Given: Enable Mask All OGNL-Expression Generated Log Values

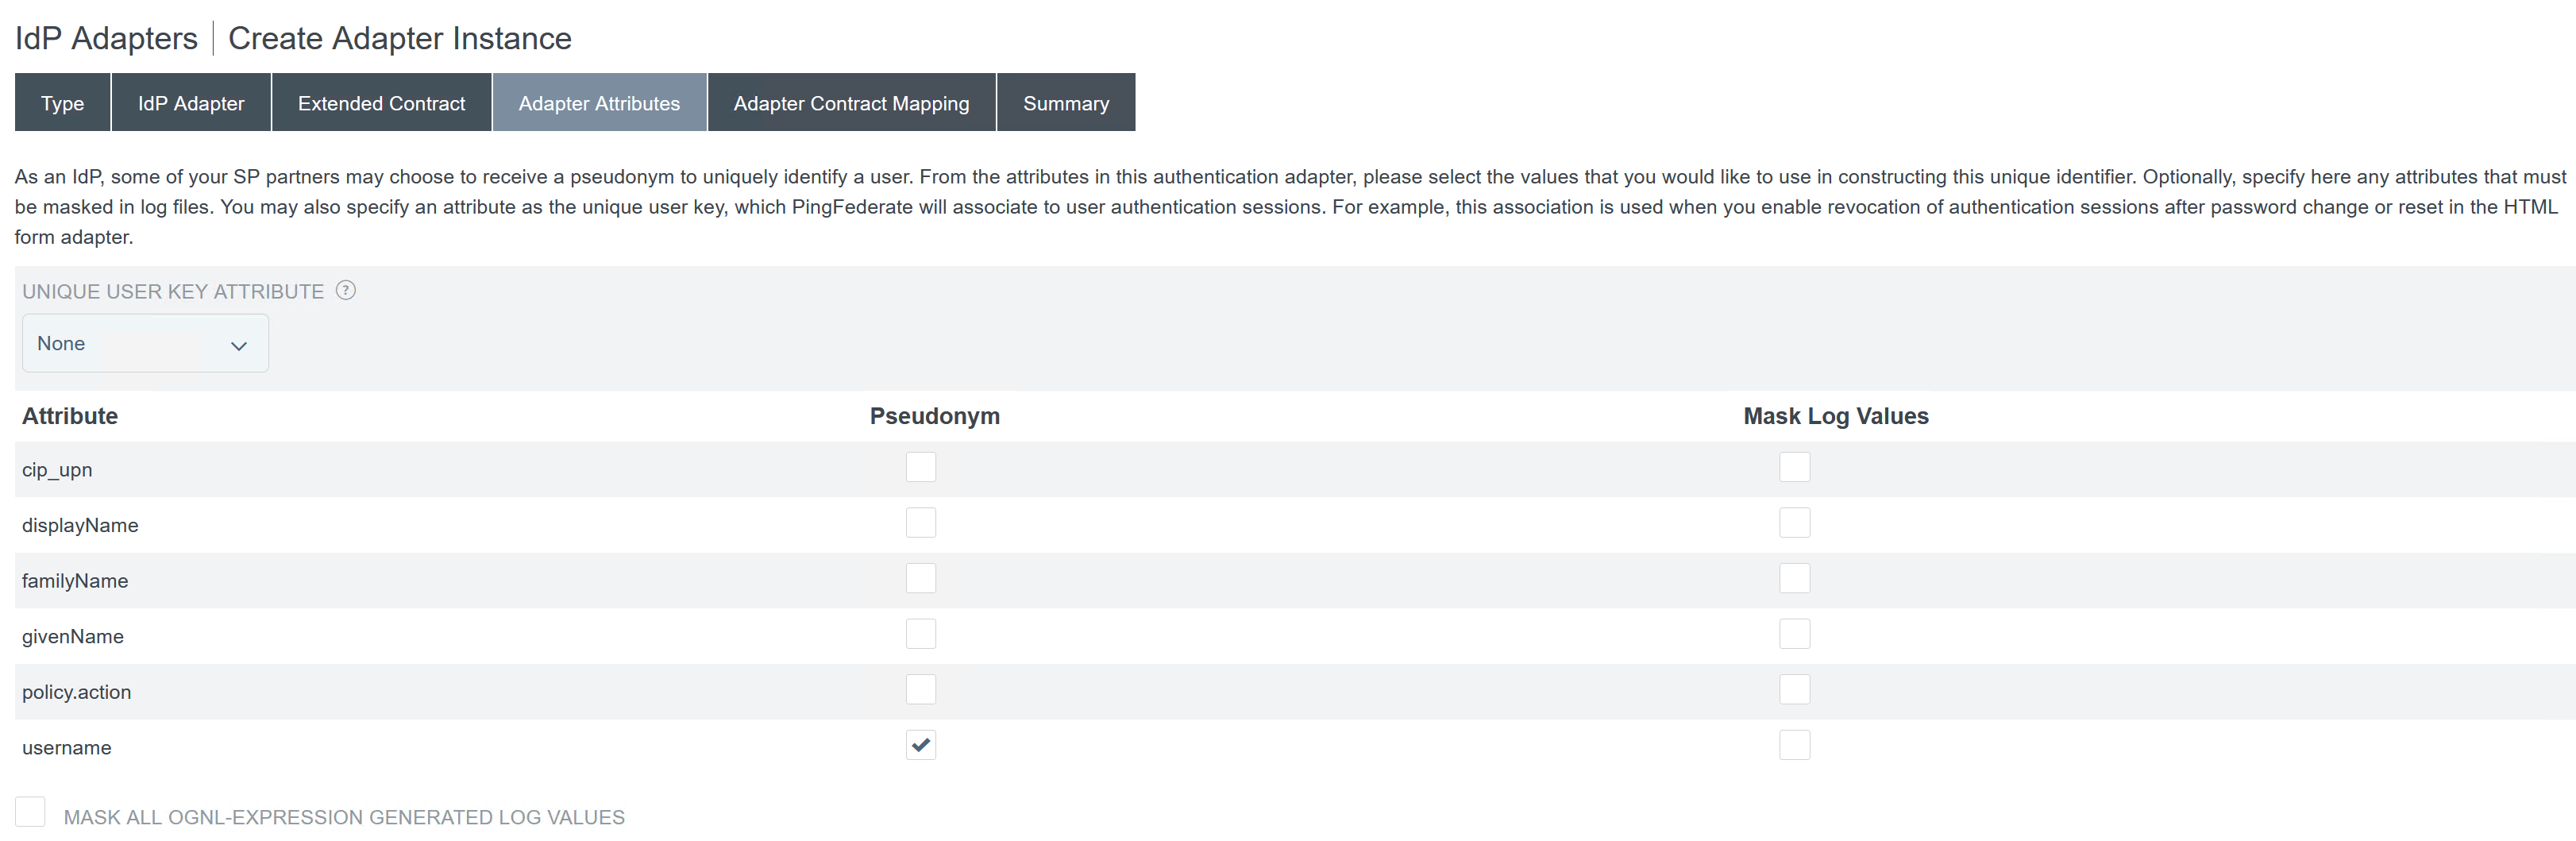Looking at the screenshot, I should [31, 812].
